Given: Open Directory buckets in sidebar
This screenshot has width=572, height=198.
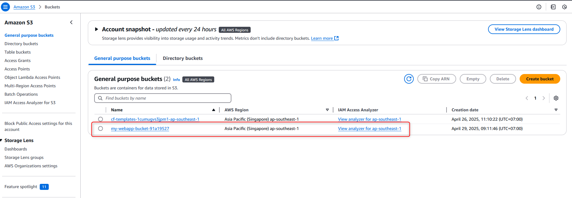Looking at the screenshot, I should (x=21, y=44).
